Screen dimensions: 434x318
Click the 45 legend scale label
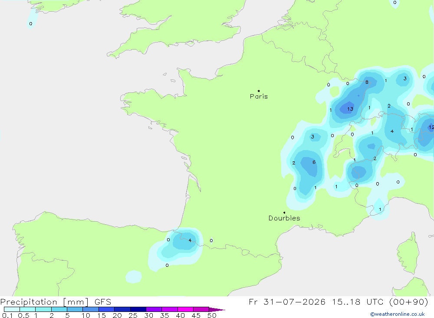click(196, 315)
